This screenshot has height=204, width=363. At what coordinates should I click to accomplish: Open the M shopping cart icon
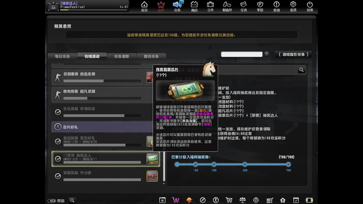tap(229, 200)
